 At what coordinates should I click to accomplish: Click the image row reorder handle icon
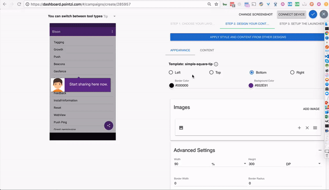point(315,128)
